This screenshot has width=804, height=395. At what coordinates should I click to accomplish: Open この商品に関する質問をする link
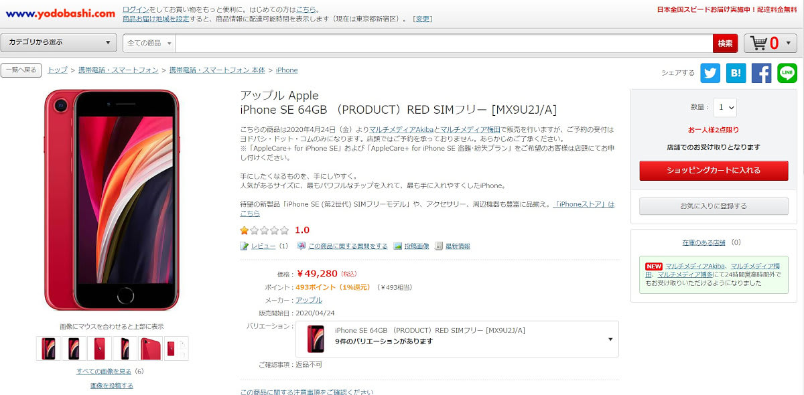tap(348, 246)
